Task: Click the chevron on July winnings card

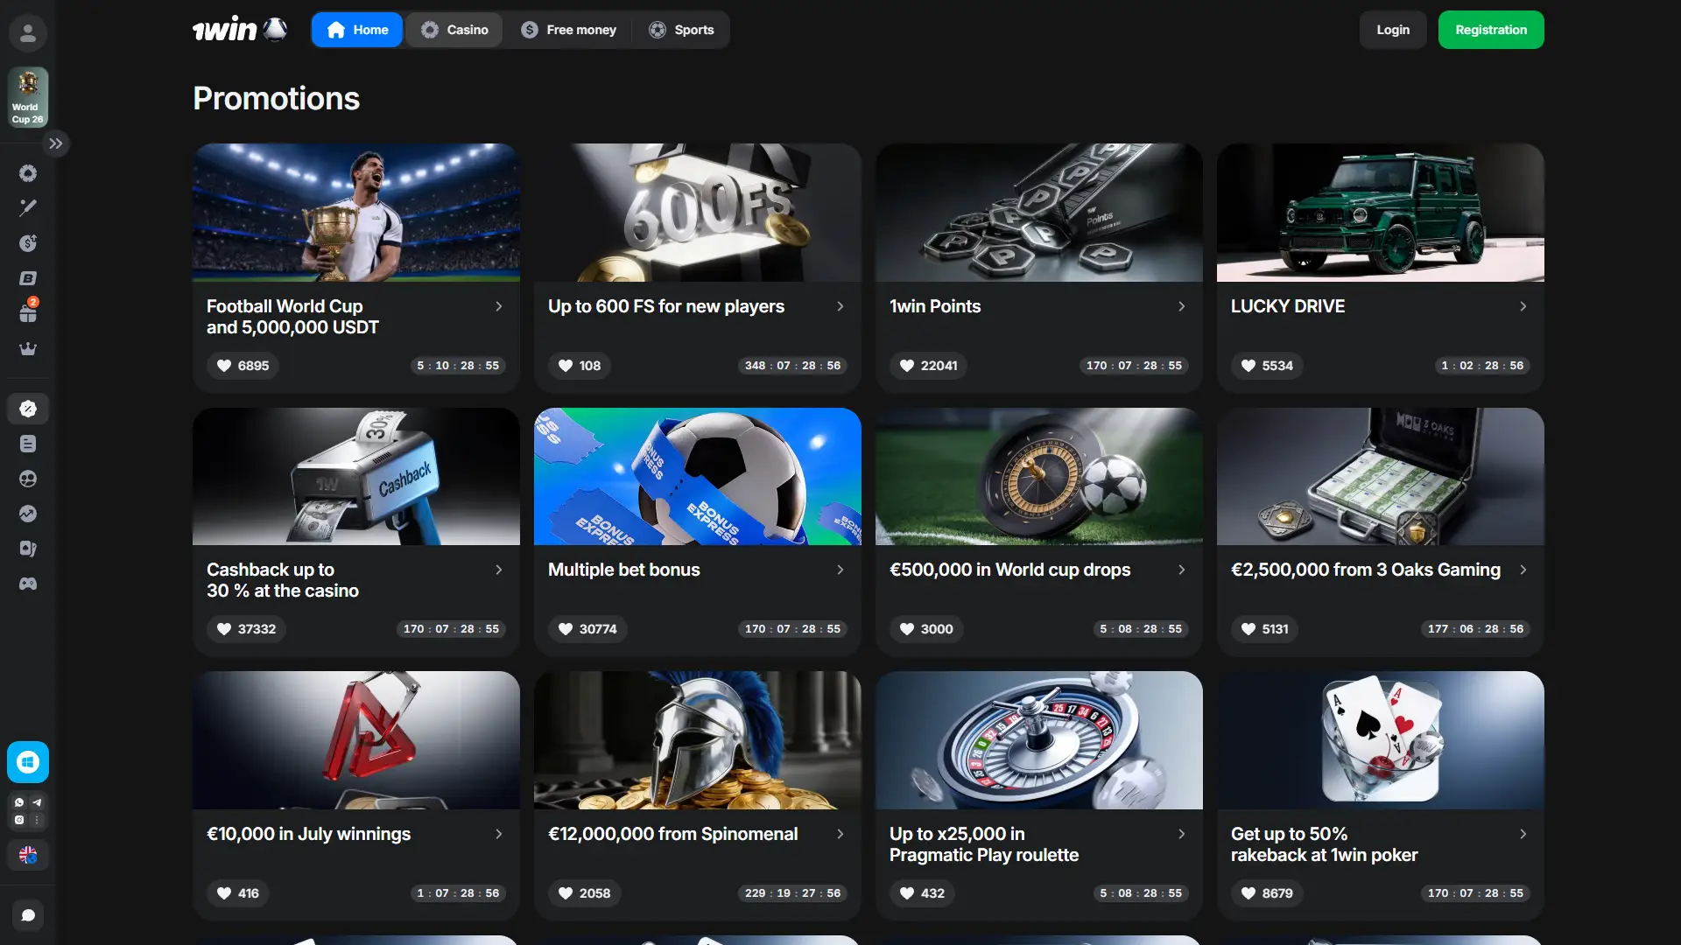Action: [499, 834]
